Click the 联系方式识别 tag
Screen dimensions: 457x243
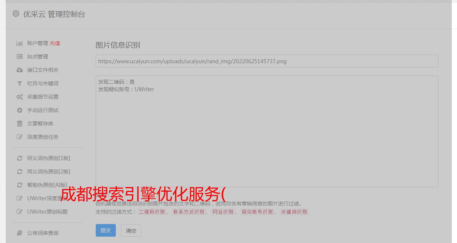click(188, 212)
